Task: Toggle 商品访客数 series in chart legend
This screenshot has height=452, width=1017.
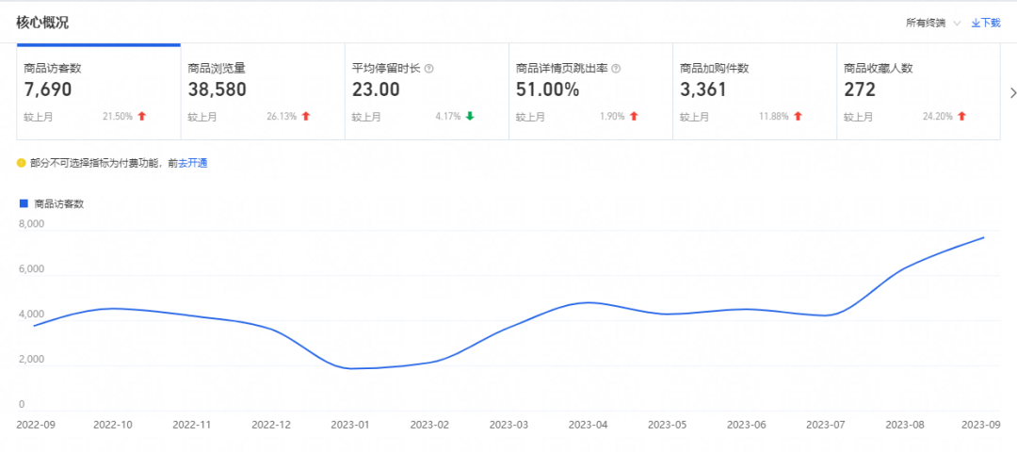Action: [x=58, y=203]
